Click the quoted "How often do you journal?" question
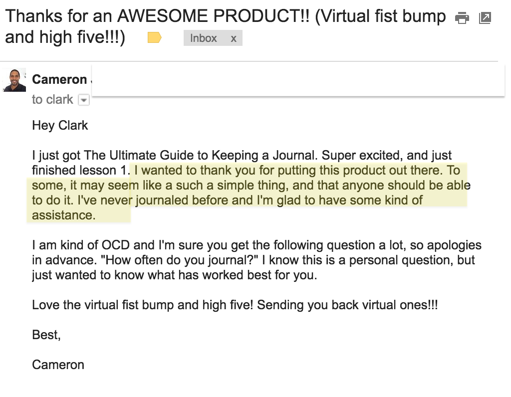This screenshot has height=397, width=511. [x=180, y=260]
